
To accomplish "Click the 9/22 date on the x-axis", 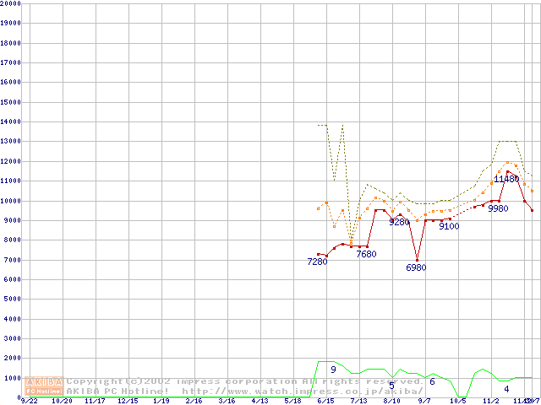I will pyautogui.click(x=29, y=402).
